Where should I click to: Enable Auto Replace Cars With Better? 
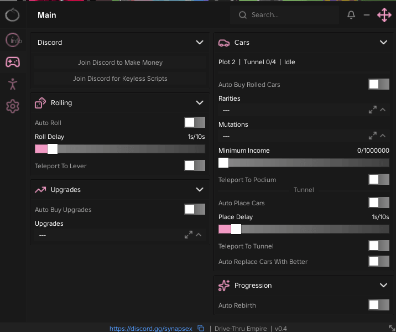(379, 261)
